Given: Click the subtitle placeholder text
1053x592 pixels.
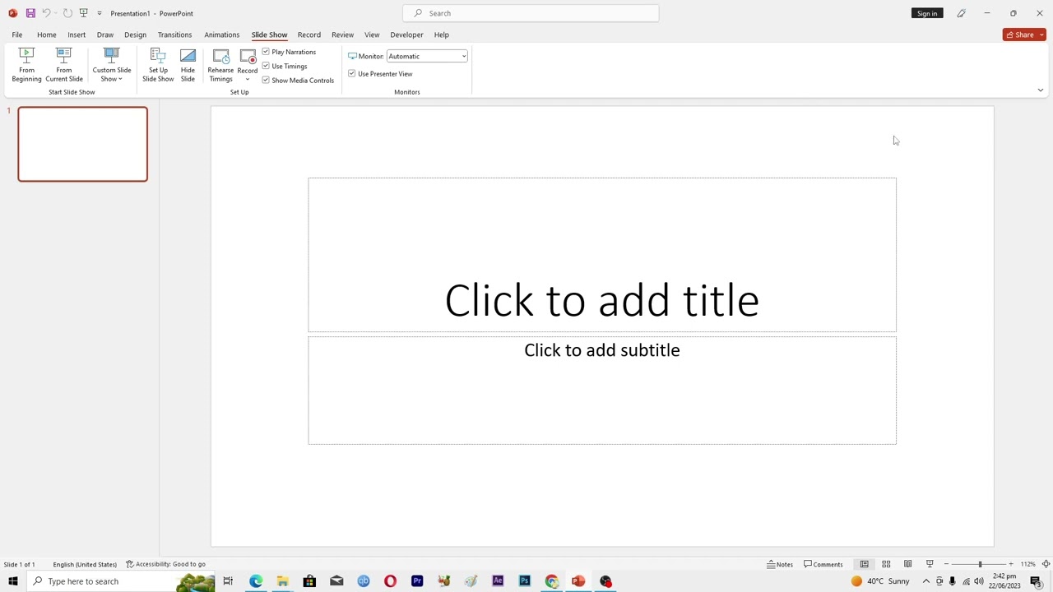Looking at the screenshot, I should pyautogui.click(x=602, y=350).
